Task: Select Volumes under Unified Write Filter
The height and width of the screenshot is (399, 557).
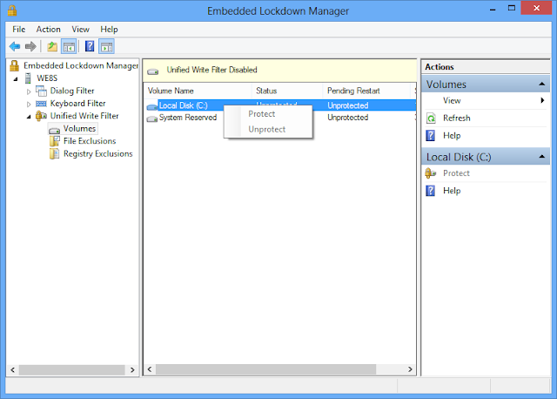Action: (79, 128)
